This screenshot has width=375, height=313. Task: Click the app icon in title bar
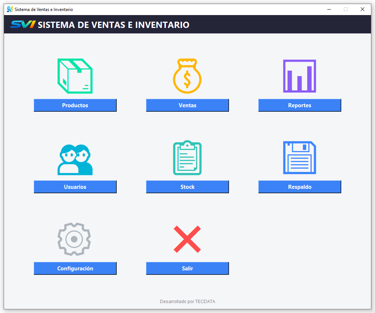(x=10, y=9)
